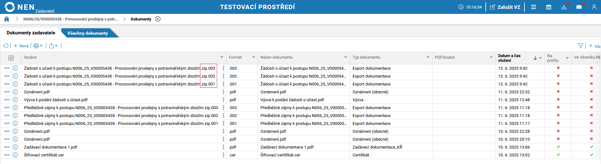Screen dimensions: 601x164
Task: Open file Zadávací dokumentace 1.pdf
Action: tap(51, 147)
